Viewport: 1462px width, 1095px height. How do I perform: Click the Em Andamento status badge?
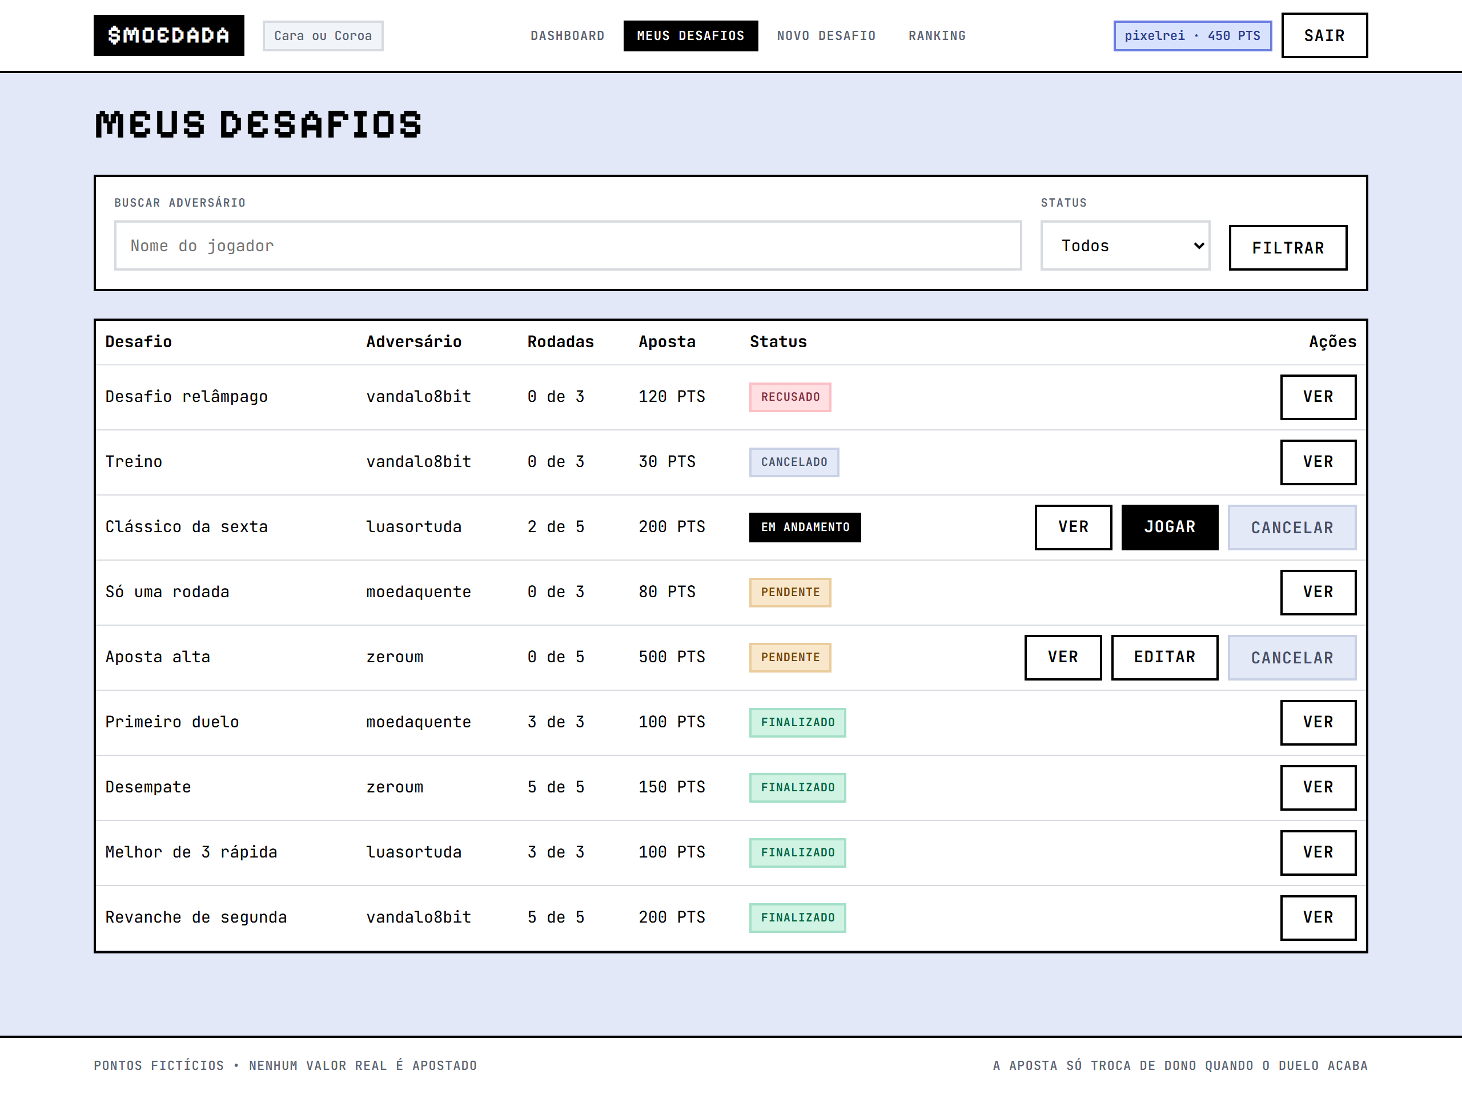pos(805,528)
